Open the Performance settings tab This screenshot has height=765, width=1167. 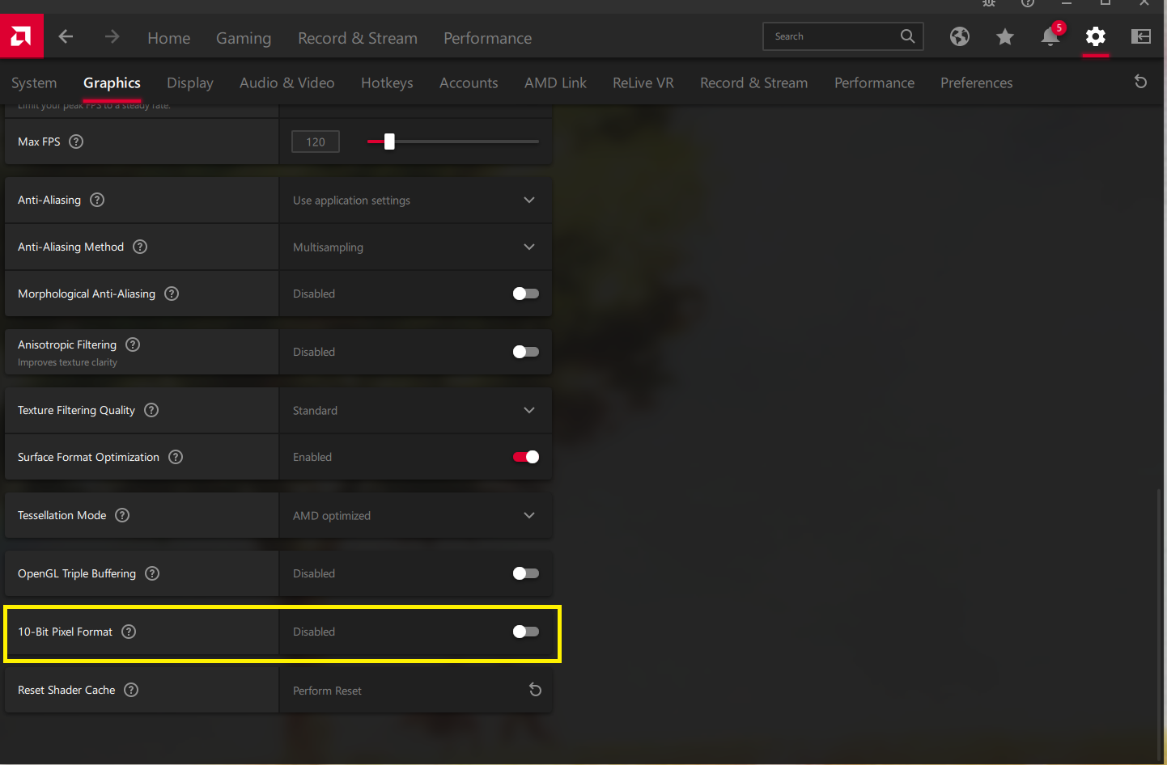pyautogui.click(x=874, y=82)
